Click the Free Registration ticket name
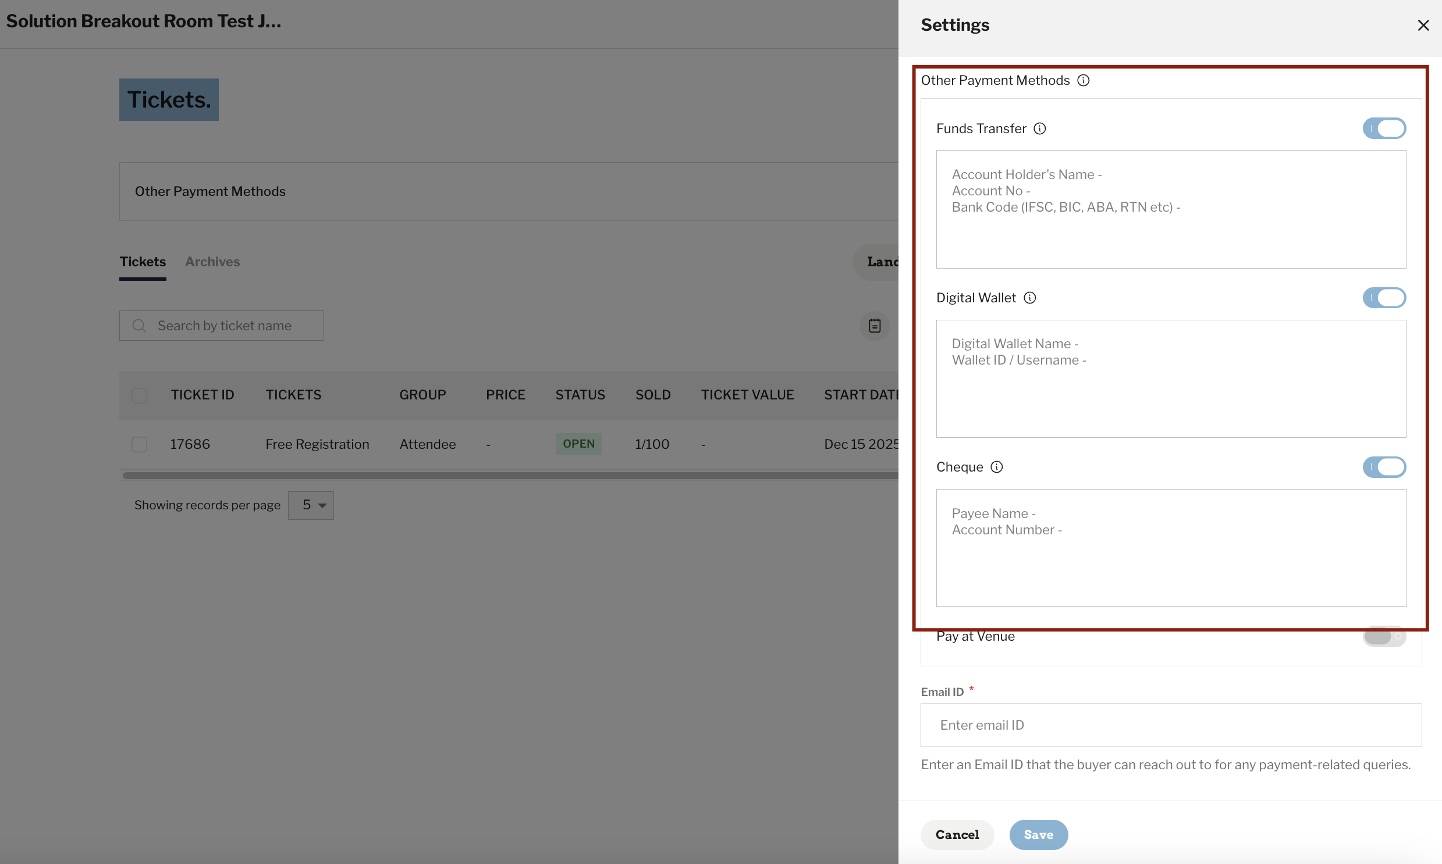The height and width of the screenshot is (864, 1442). click(318, 444)
